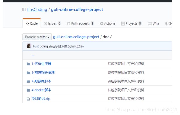Click the Projects count badge 0

(140, 23)
